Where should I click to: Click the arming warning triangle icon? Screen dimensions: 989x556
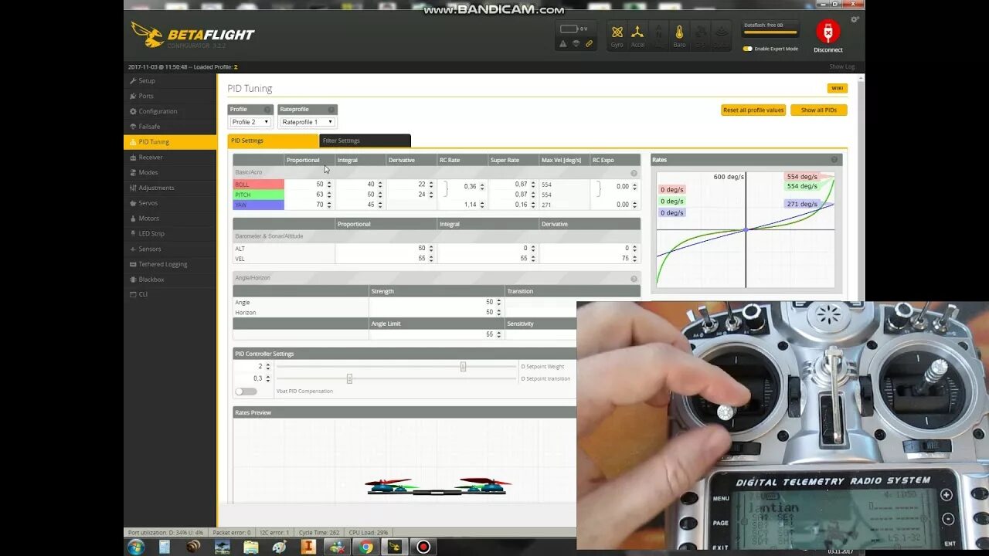[562, 44]
